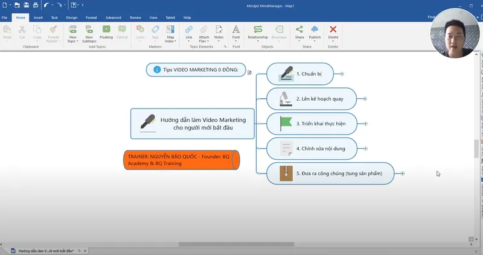483x255 pixels.
Task: Open the Icons markers button
Action: pos(141,33)
